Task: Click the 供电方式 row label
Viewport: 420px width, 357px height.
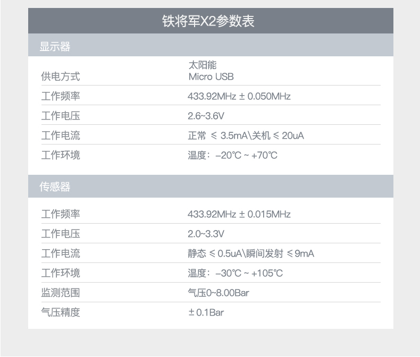Action: coord(61,76)
